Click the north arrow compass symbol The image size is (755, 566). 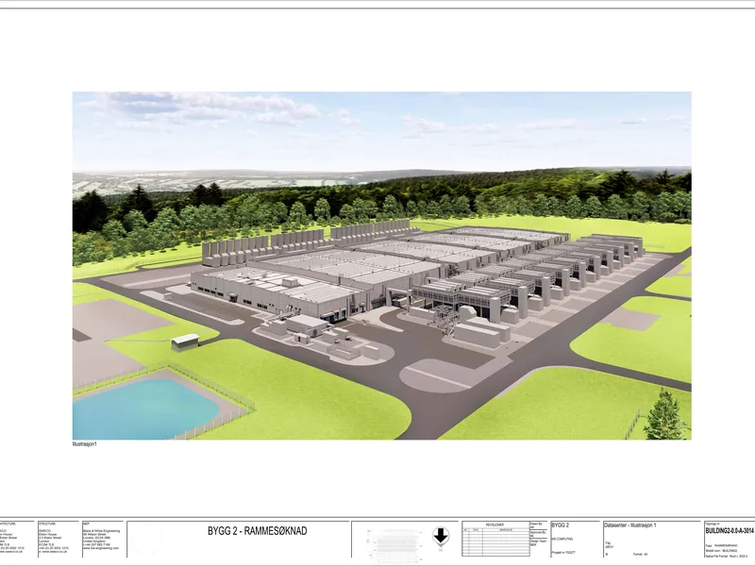[441, 536]
